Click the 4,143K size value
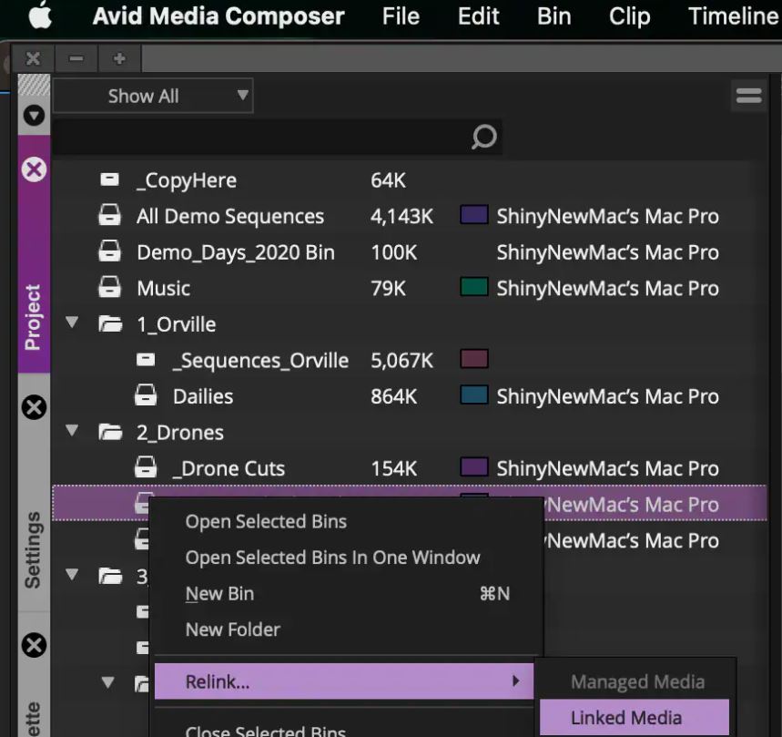This screenshot has width=782, height=737. tap(402, 217)
